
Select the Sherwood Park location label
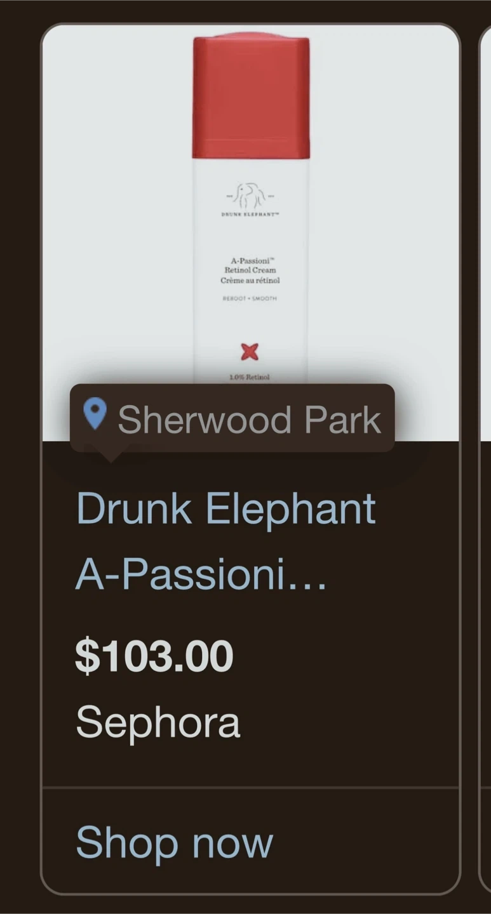249,420
